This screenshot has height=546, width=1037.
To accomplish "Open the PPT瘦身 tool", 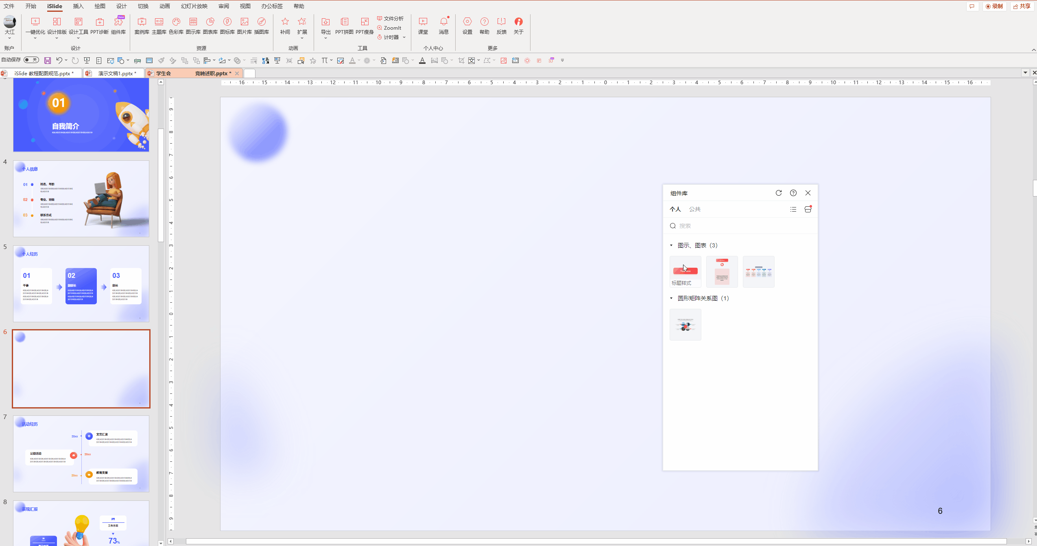I will pyautogui.click(x=365, y=26).
